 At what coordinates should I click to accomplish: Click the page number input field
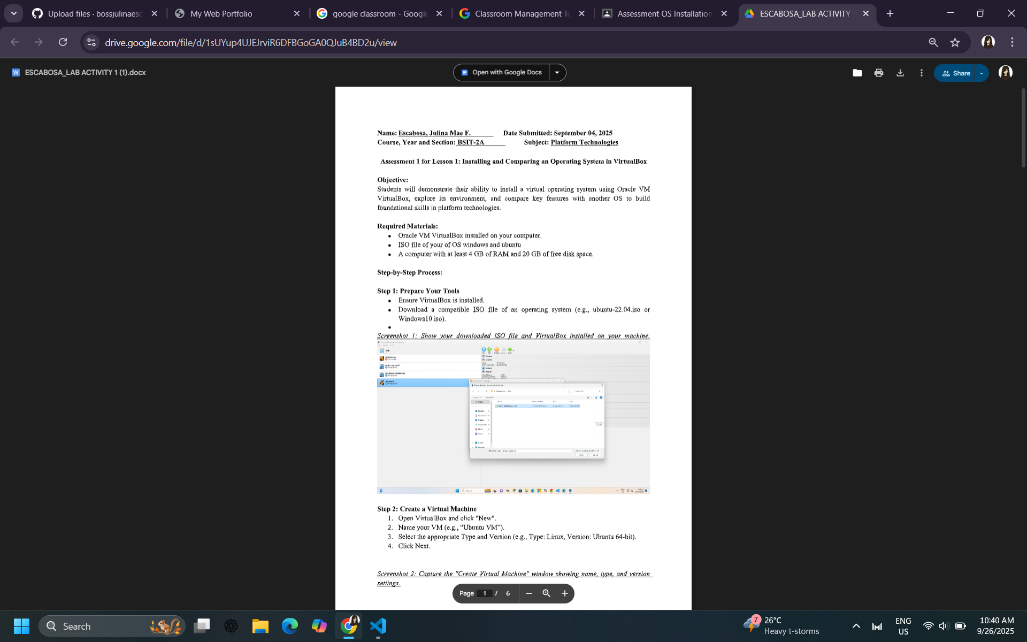pyautogui.click(x=485, y=593)
